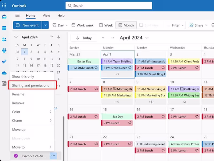This screenshot has height=161, width=214.
Task: Navigate to next month in main calendar
Action: 113,38
